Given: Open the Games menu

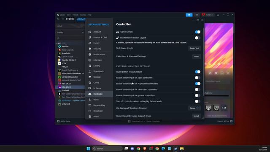Looking at the screenshot, I should [x=83, y=15].
